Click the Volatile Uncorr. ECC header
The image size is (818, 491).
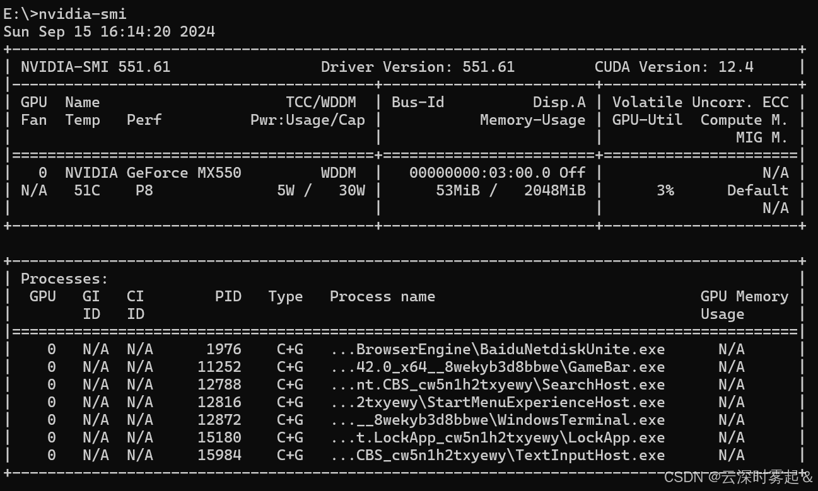pyautogui.click(x=700, y=102)
